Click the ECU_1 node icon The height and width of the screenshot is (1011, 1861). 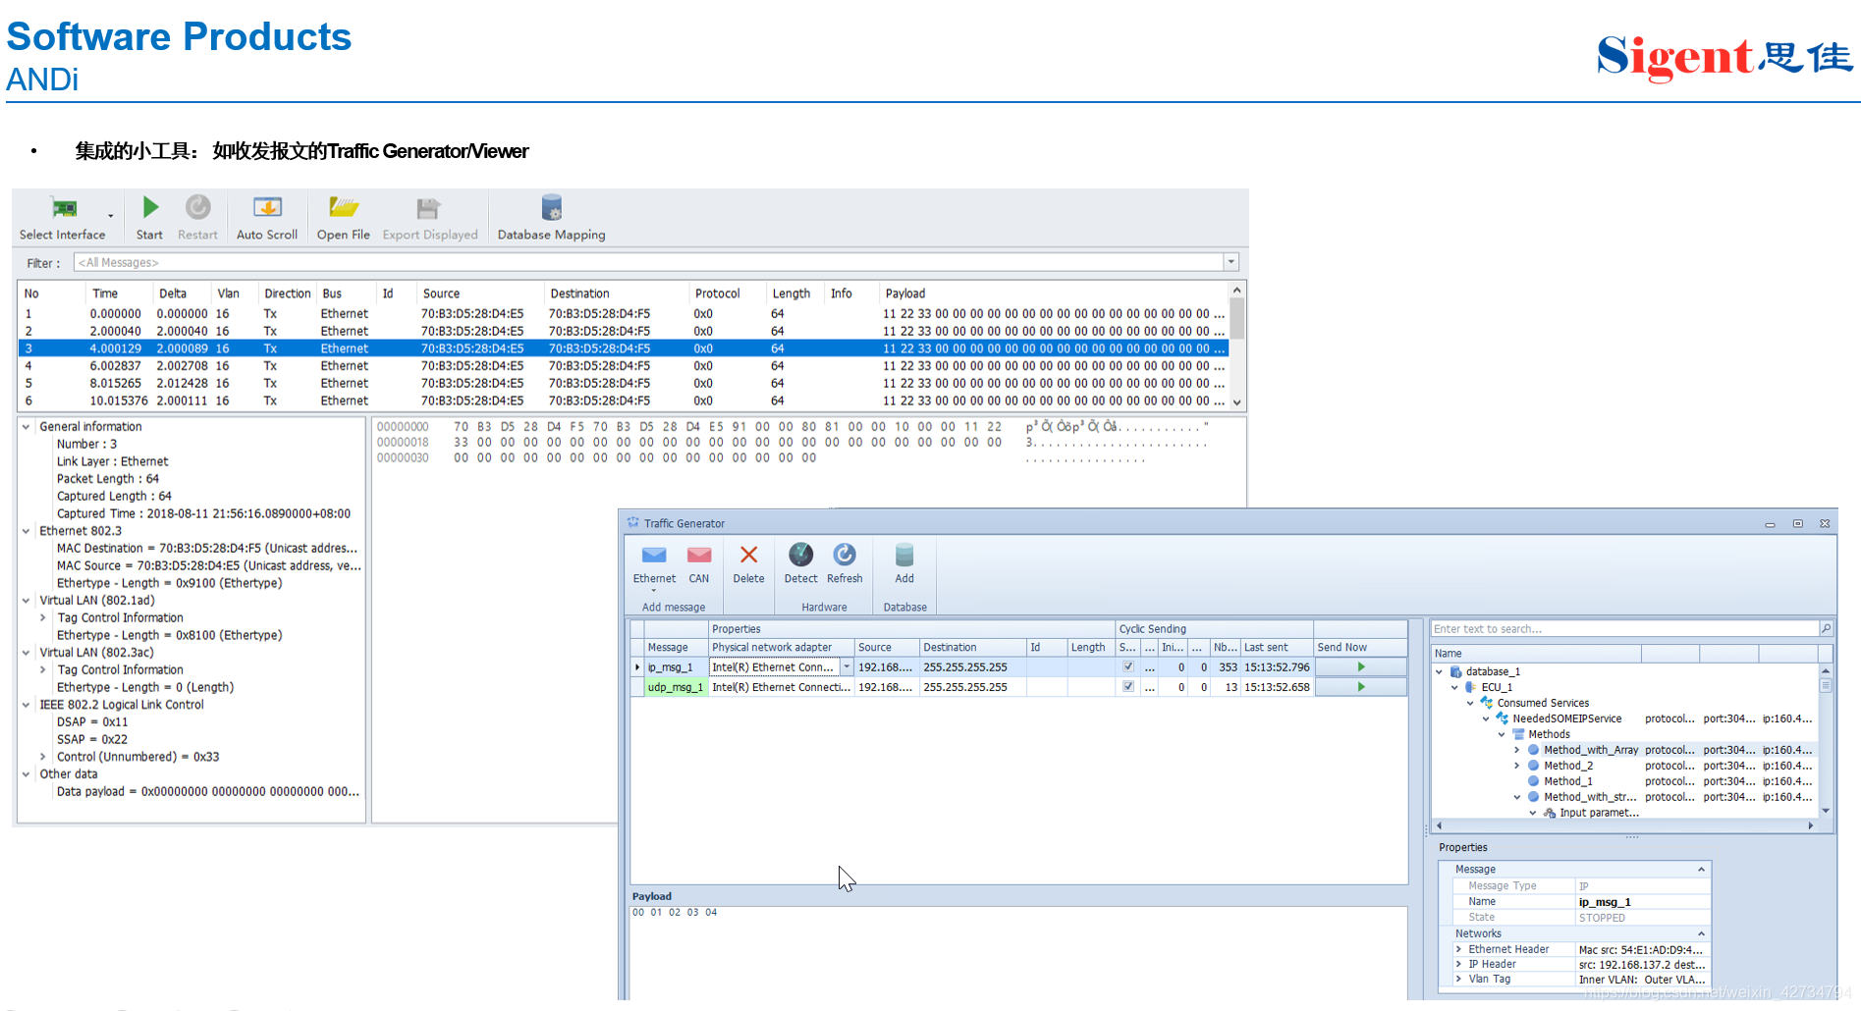click(x=1470, y=687)
